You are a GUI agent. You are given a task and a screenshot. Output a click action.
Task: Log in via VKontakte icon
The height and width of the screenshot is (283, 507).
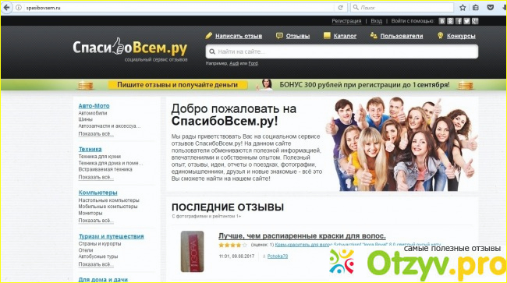pyautogui.click(x=442, y=21)
